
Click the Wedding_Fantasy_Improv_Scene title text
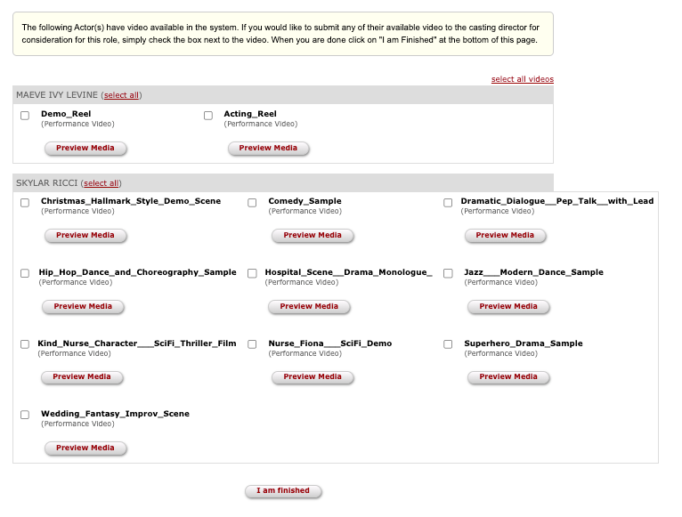[115, 414]
